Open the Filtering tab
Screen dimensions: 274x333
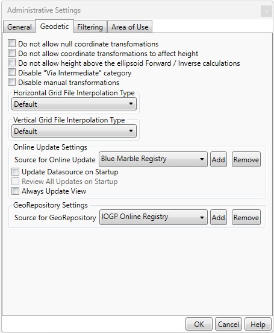[x=90, y=27]
